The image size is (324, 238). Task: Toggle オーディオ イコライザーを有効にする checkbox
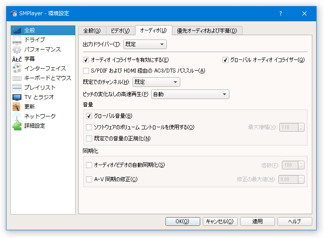(86, 60)
